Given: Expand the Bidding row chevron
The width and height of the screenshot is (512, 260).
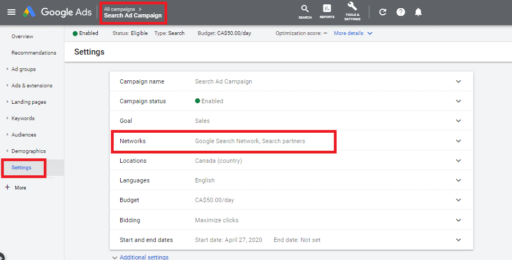Looking at the screenshot, I should [458, 220].
